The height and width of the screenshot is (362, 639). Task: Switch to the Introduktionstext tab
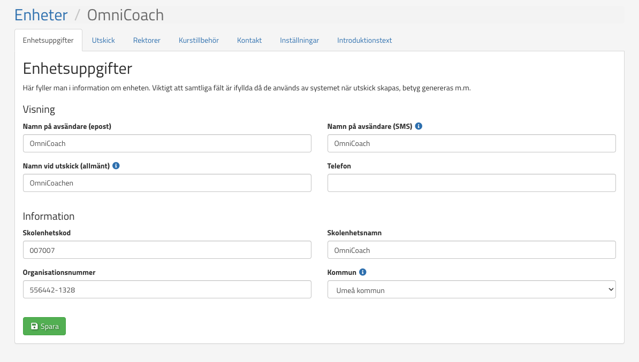point(364,40)
